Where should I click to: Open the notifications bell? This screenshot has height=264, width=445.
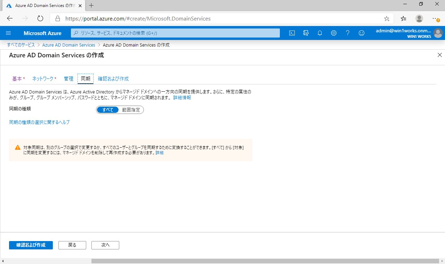point(320,33)
